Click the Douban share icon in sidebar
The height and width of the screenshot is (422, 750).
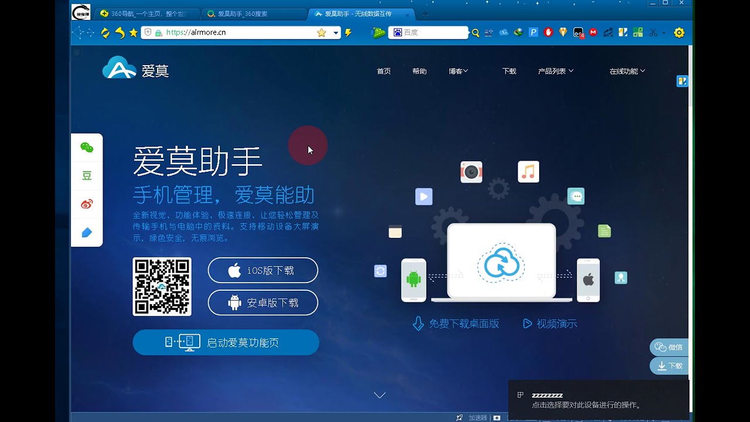(87, 176)
